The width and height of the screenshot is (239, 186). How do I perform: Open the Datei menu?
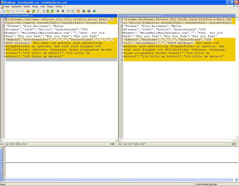(7, 6)
